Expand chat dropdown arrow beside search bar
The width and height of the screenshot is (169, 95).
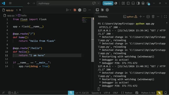(x=98, y=3)
